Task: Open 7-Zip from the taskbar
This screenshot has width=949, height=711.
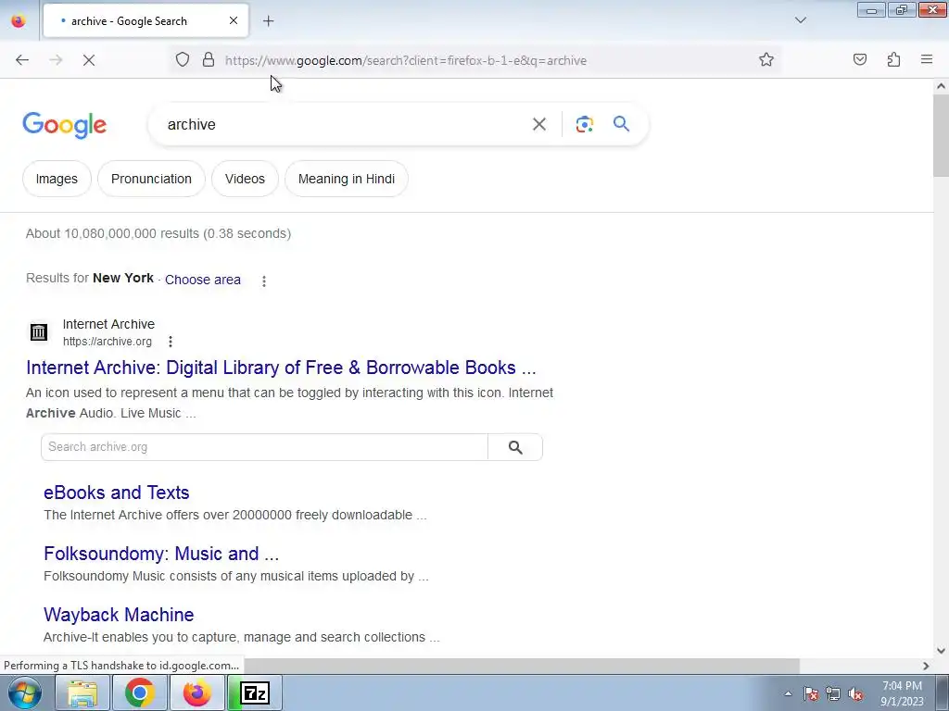Action: pyautogui.click(x=255, y=692)
